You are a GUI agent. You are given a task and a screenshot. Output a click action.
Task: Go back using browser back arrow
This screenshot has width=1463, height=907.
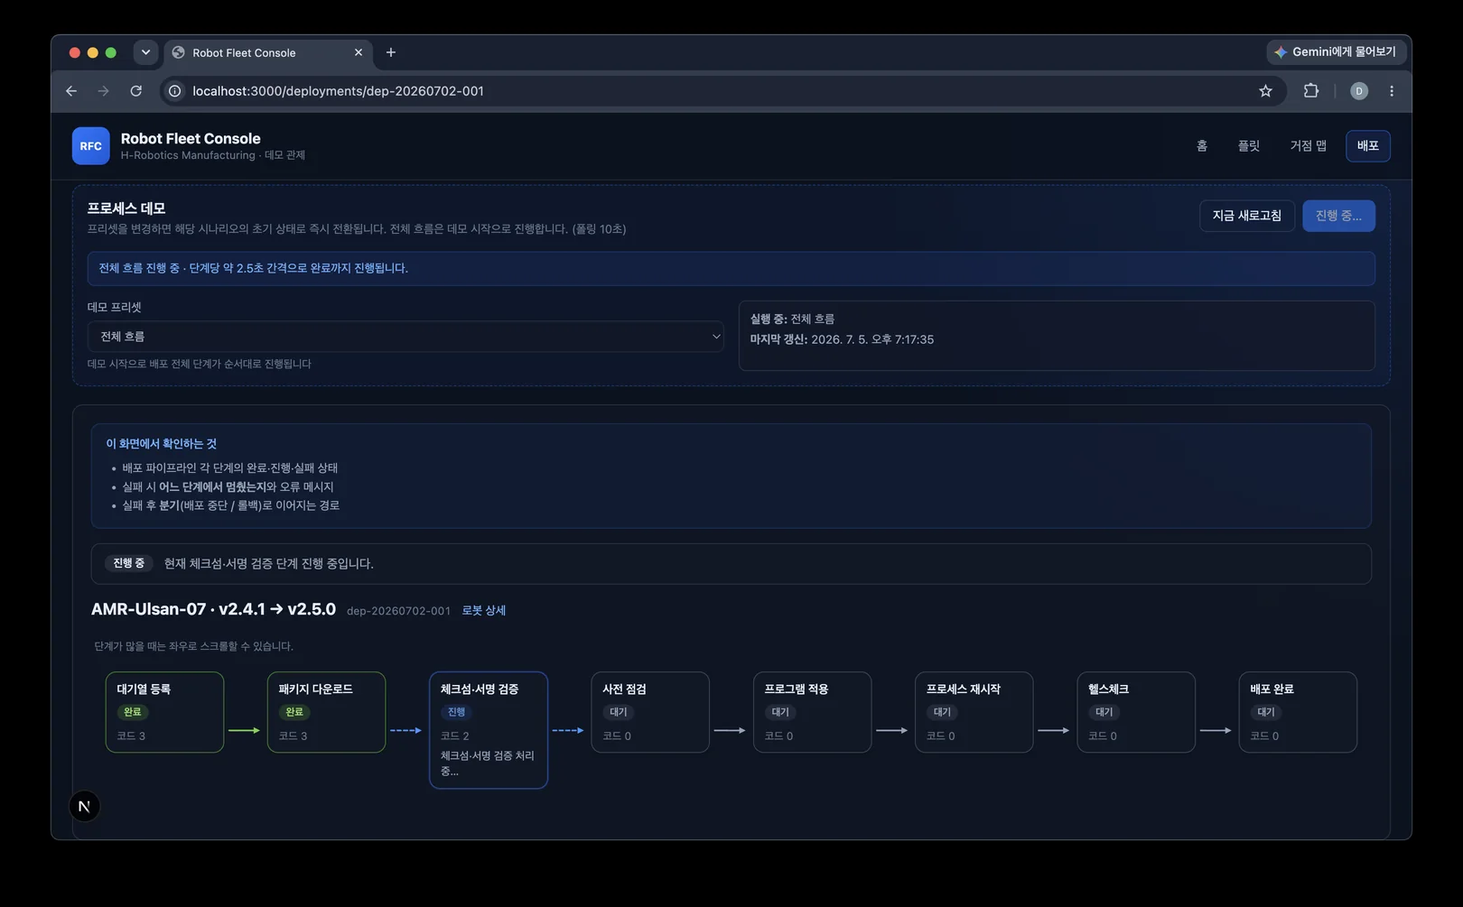click(x=71, y=91)
